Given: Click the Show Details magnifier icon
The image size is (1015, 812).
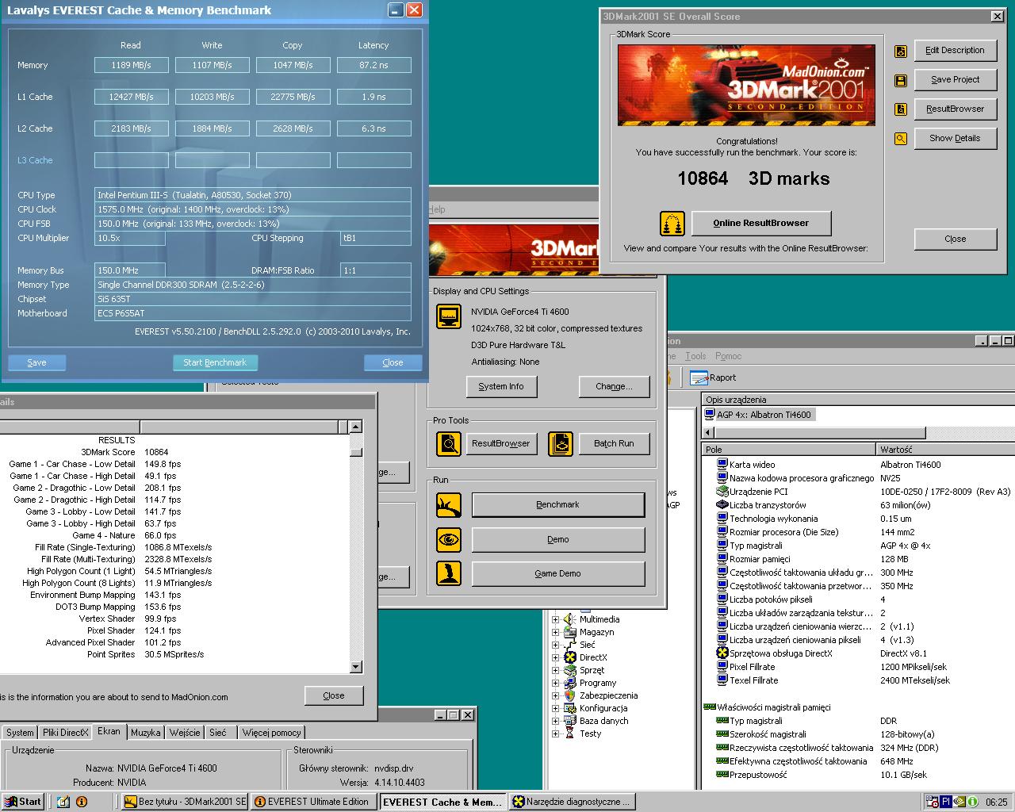Looking at the screenshot, I should tap(901, 139).
